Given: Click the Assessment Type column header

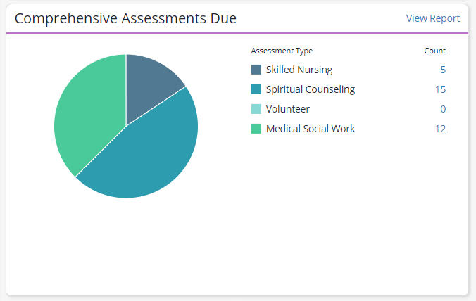Looking at the screenshot, I should pyautogui.click(x=282, y=51).
